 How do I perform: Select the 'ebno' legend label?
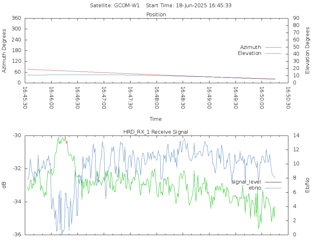pyautogui.click(x=255, y=188)
